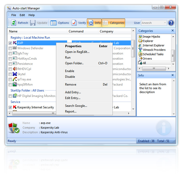Screen dimensions: 183x175
Task: Uncheck Kaspersky Internet Security service checkbox
Action: (x=10, y=107)
